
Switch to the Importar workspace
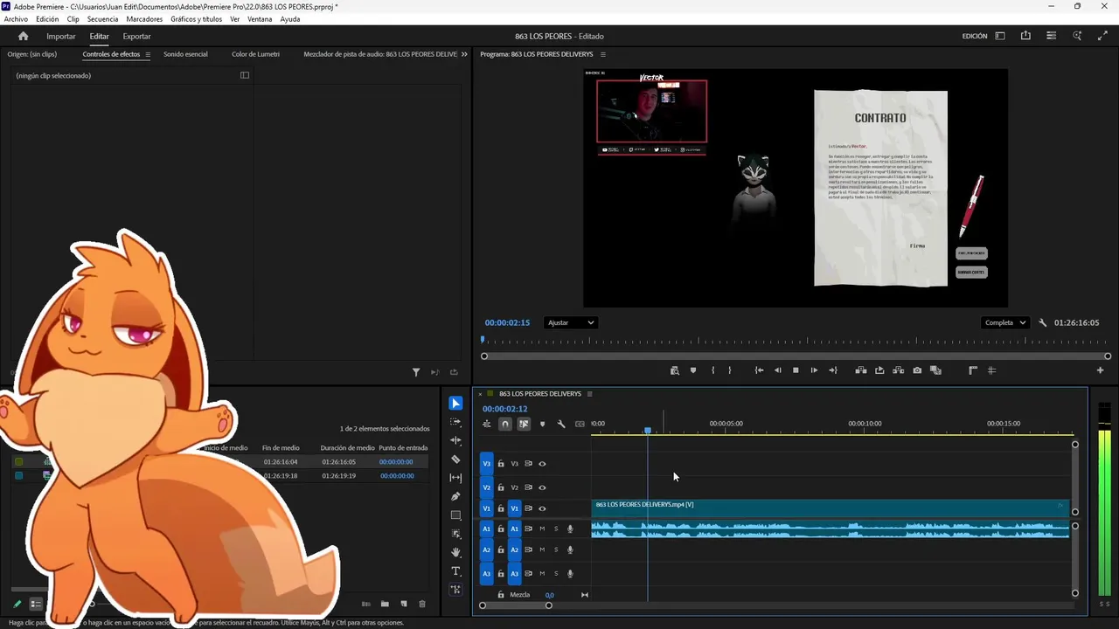click(61, 36)
